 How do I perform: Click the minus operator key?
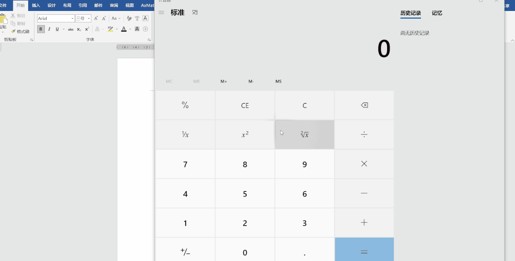click(364, 193)
